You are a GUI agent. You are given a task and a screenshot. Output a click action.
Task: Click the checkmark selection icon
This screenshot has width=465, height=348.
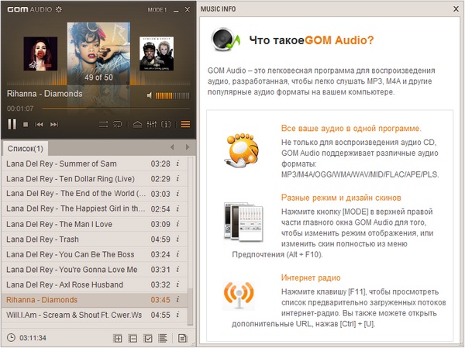point(148,338)
